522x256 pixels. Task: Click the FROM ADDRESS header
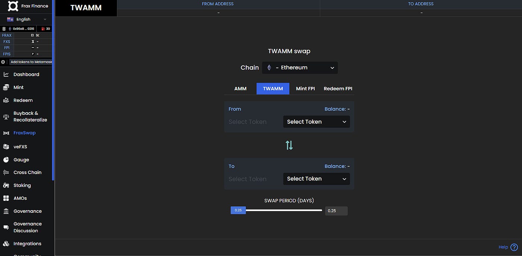(x=218, y=4)
